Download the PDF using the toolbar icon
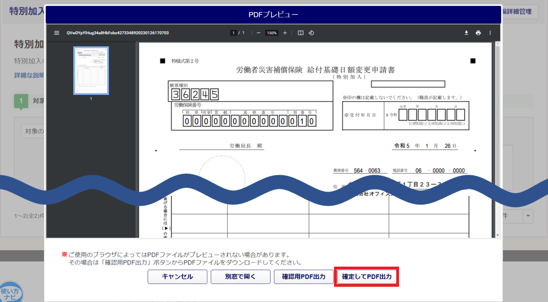The image size is (548, 302). pos(466,33)
